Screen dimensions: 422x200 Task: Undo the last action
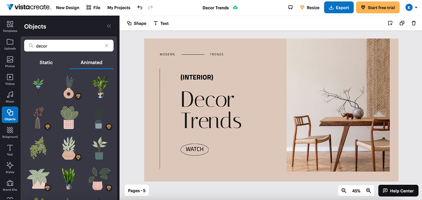(x=140, y=7)
